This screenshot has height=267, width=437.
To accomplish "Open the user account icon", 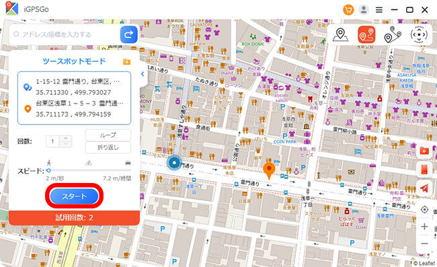I will point(364,10).
